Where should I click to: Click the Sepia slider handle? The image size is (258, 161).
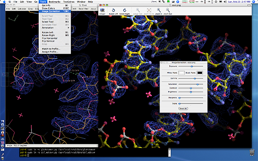[180, 103]
